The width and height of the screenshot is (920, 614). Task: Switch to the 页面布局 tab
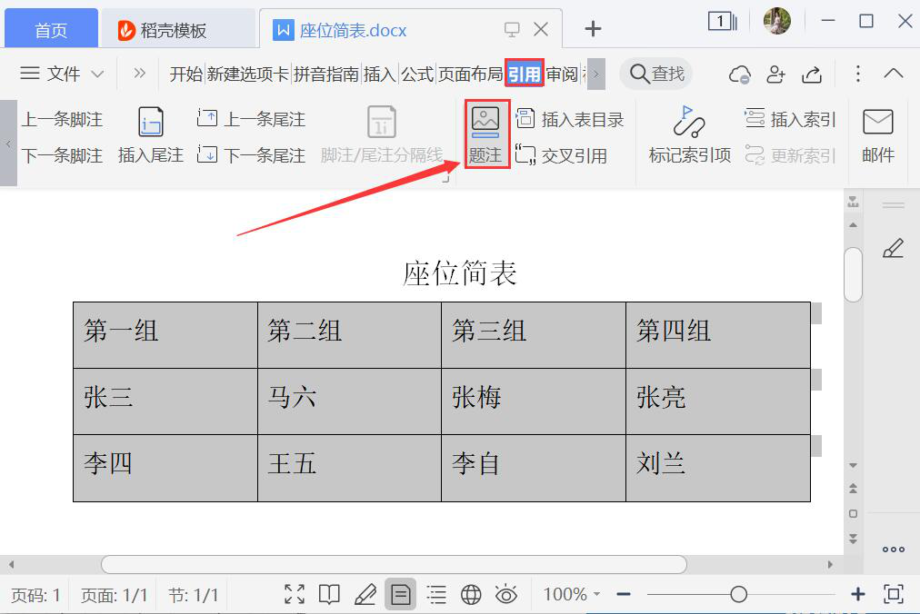[471, 74]
